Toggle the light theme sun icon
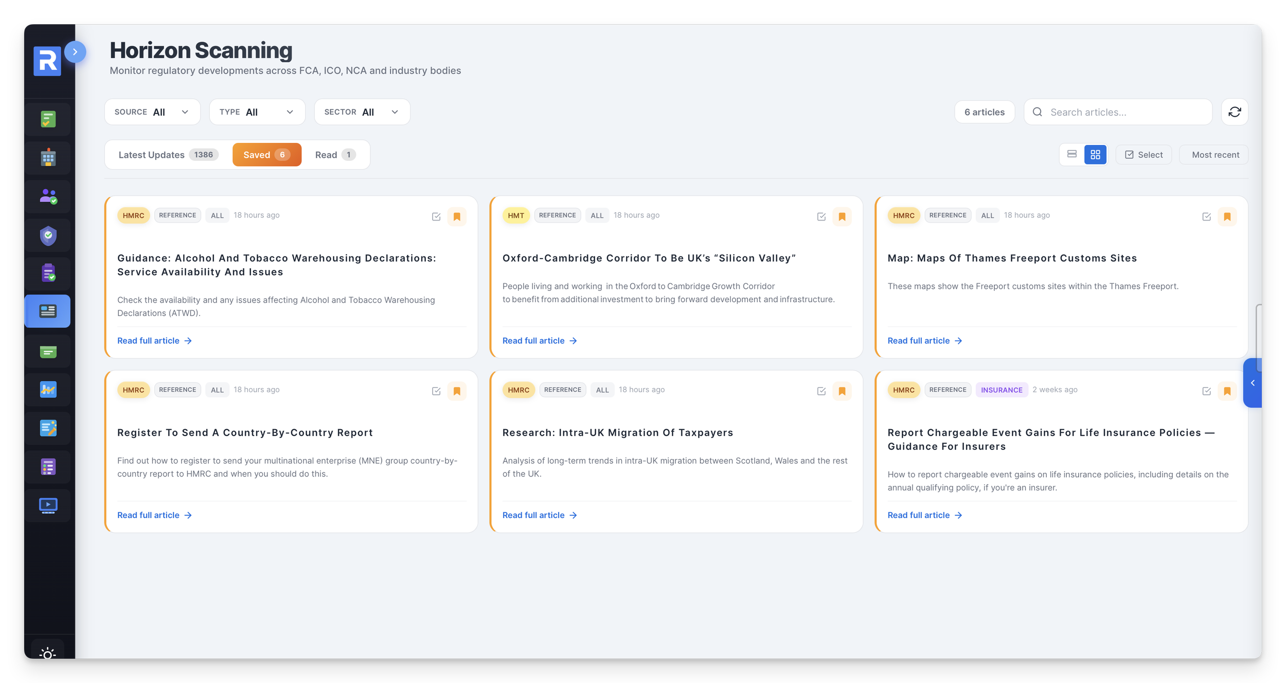The image size is (1286, 683). tap(48, 653)
